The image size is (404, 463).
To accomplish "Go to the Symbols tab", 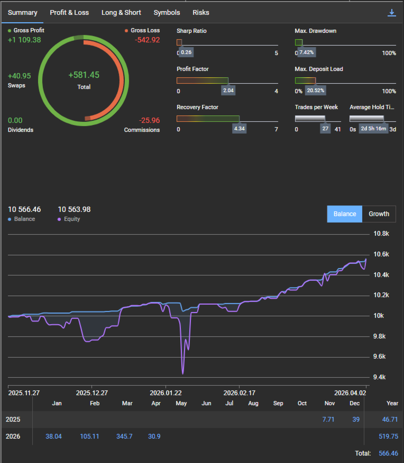I will pyautogui.click(x=167, y=12).
